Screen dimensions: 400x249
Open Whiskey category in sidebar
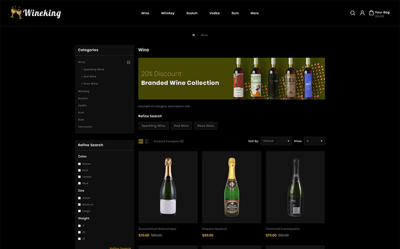pyautogui.click(x=84, y=91)
